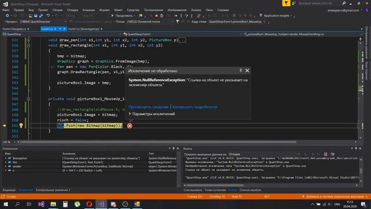
Task: Open the Output source dropdown
Action: pos(299,154)
